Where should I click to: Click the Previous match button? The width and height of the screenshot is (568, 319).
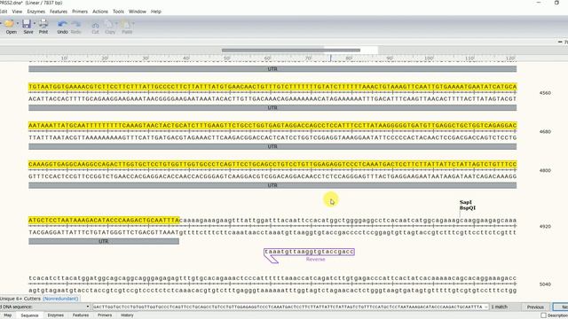535,307
